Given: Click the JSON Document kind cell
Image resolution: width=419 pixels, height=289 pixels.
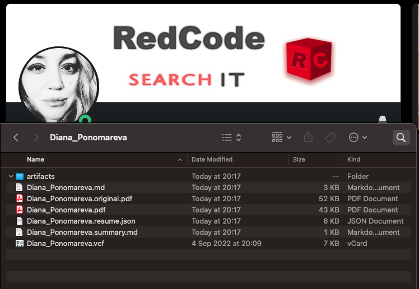Looking at the screenshot, I should coord(375,221).
